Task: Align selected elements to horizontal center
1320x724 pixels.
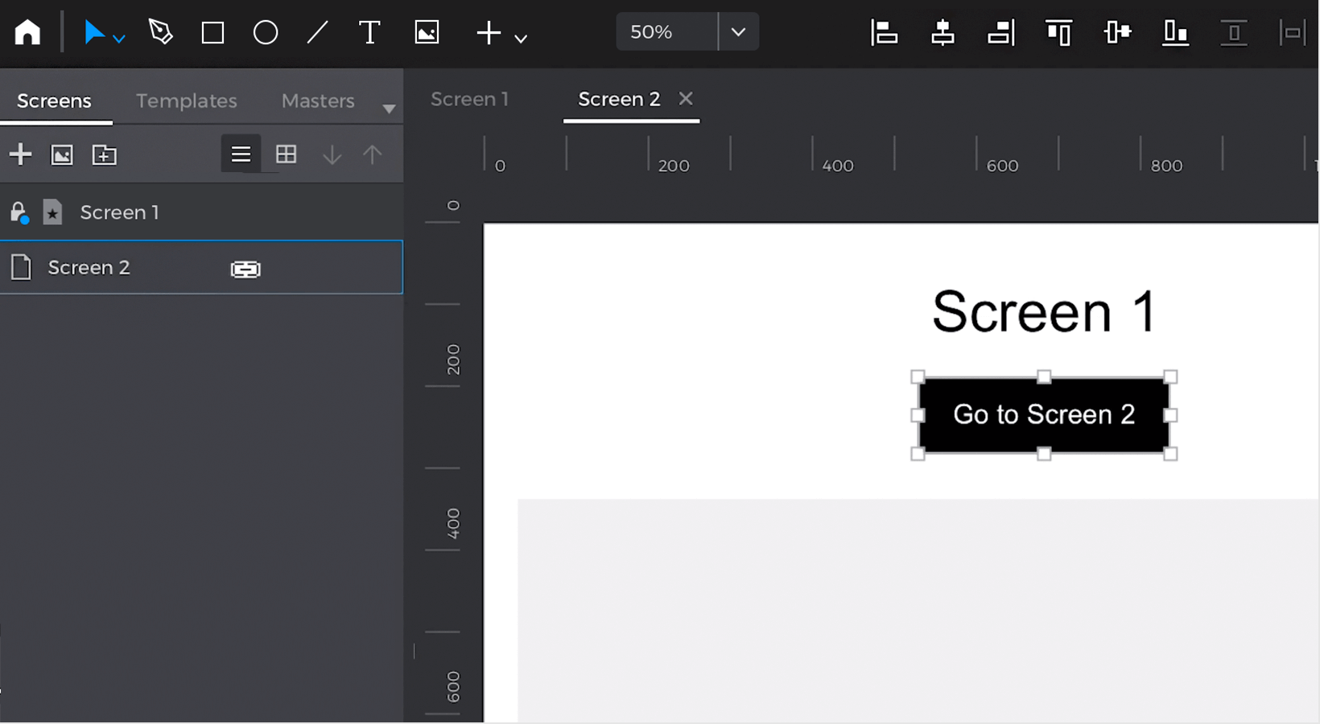Action: tap(943, 32)
